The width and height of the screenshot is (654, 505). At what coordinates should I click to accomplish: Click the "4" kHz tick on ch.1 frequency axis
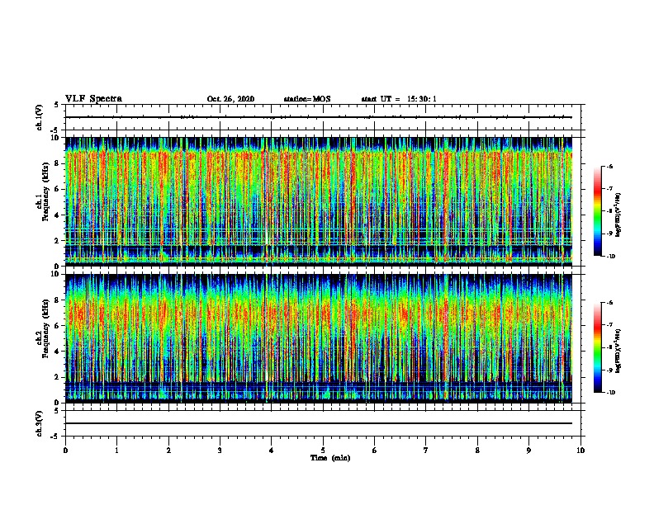(57, 215)
